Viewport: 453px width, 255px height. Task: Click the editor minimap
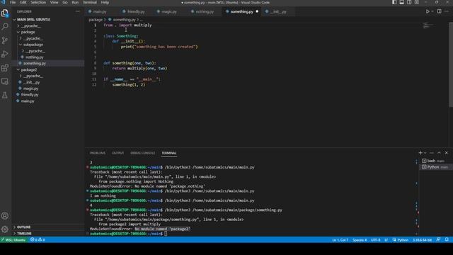click(428, 25)
